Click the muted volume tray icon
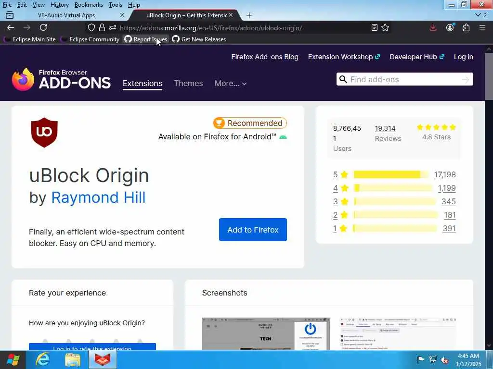This screenshot has height=369, width=493. pyautogui.click(x=444, y=360)
